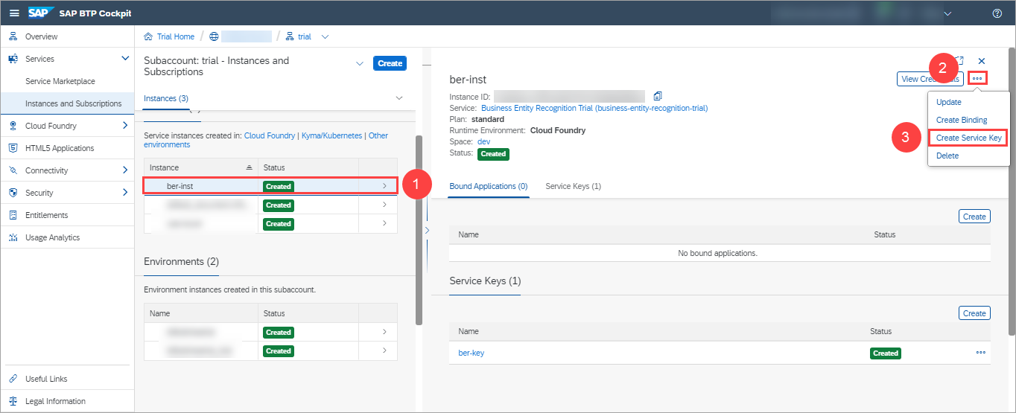1016x413 pixels.
Task: Click the HTML5 Applications icon
Action: pyautogui.click(x=13, y=148)
